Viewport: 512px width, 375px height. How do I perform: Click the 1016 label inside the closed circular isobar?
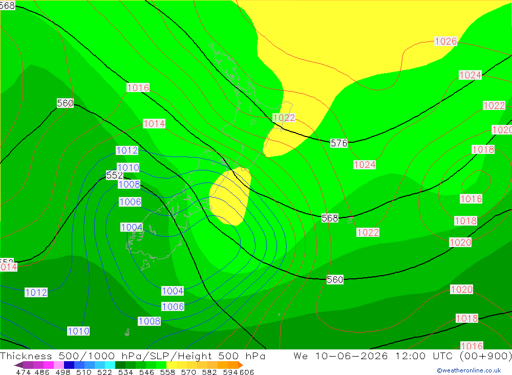pyautogui.click(x=471, y=199)
